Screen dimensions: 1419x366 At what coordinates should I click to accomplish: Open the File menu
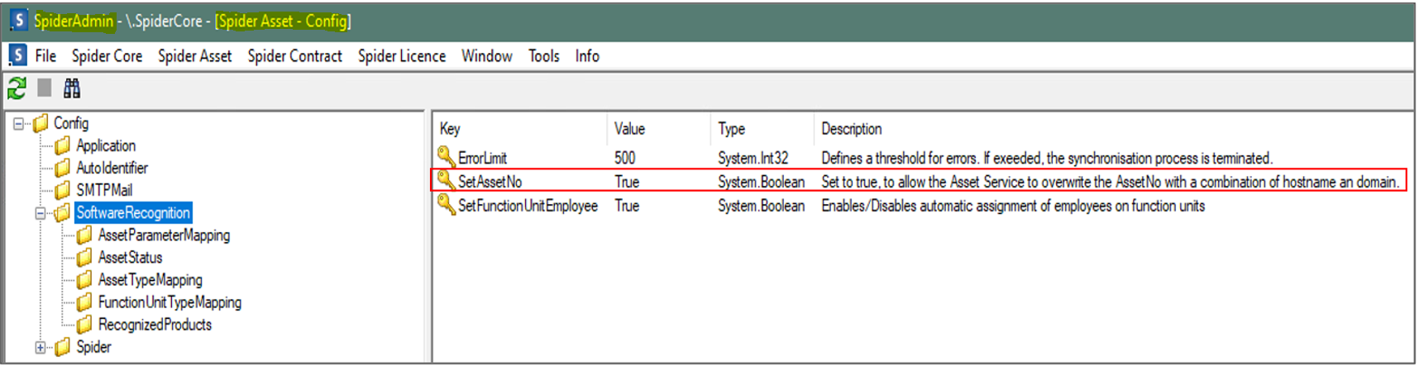pos(45,55)
